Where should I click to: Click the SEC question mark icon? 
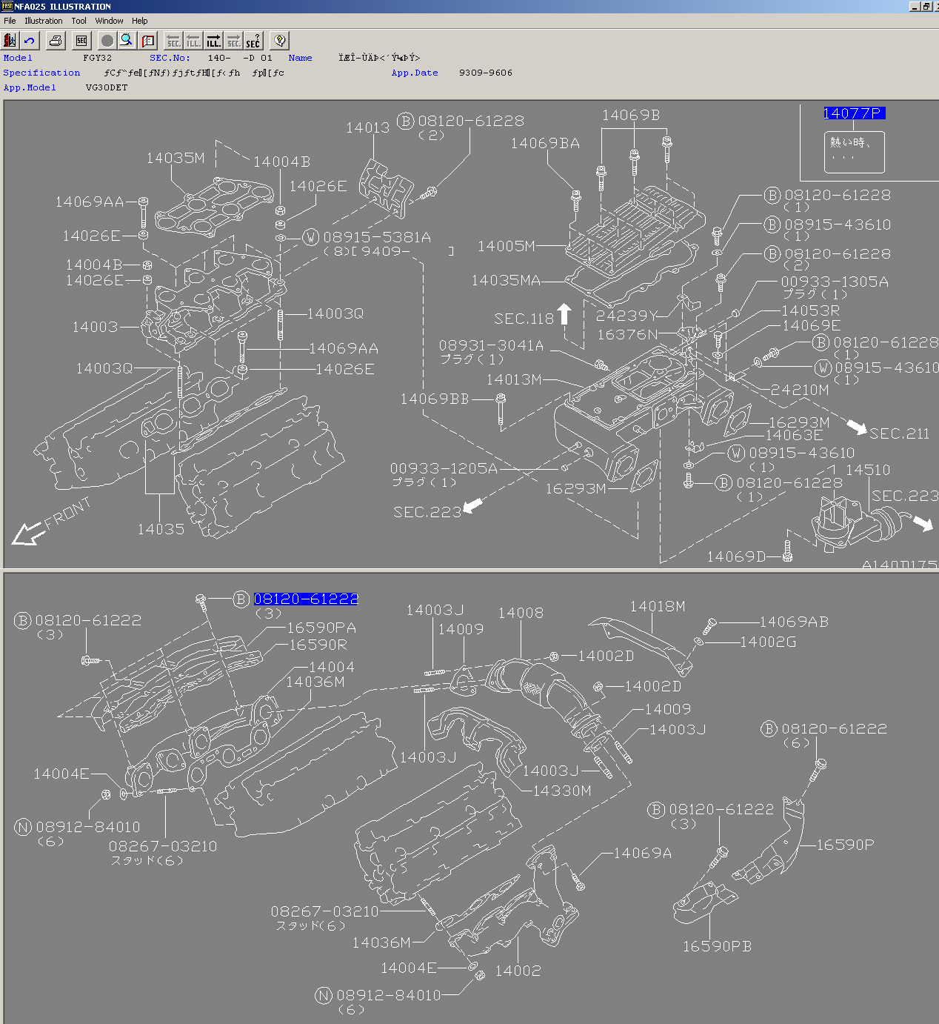pyautogui.click(x=253, y=41)
